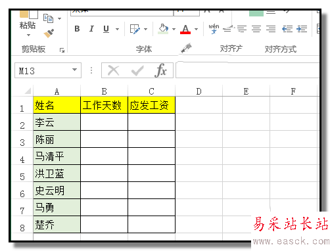The height and width of the screenshot is (251, 330).
Task: Click the phonetic guide (wén) icon
Action: click(214, 29)
